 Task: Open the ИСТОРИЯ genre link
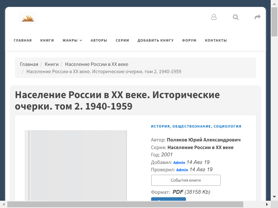pos(160,126)
